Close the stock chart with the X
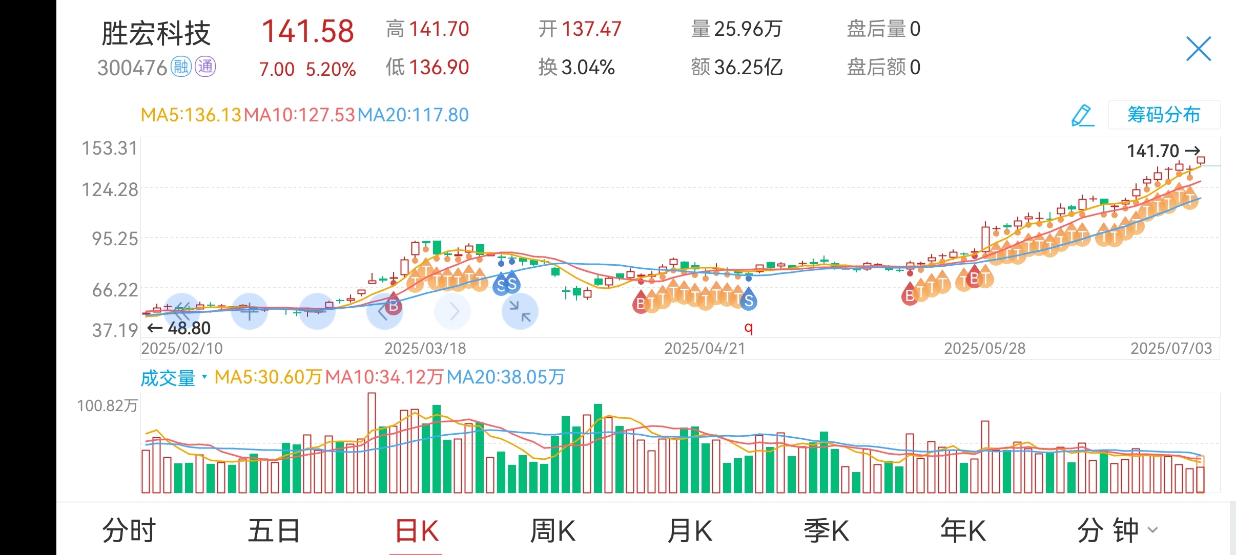This screenshot has height=555, width=1236. 1199,49
